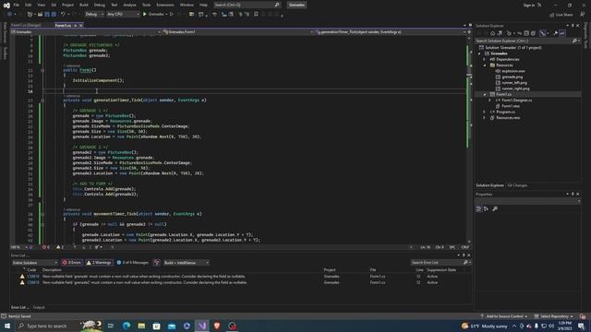Open the Extensions menu
591x332 pixels.
click(165, 5)
